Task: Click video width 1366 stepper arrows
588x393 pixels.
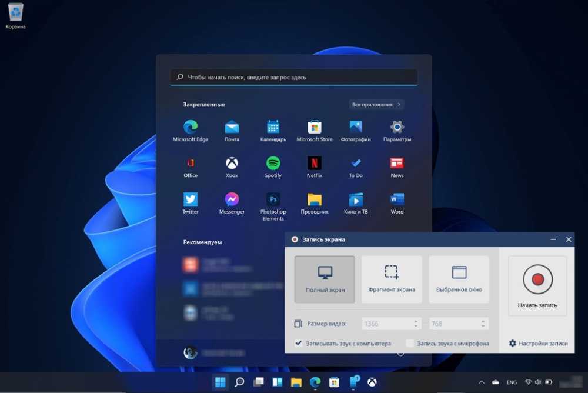Action: coord(416,324)
